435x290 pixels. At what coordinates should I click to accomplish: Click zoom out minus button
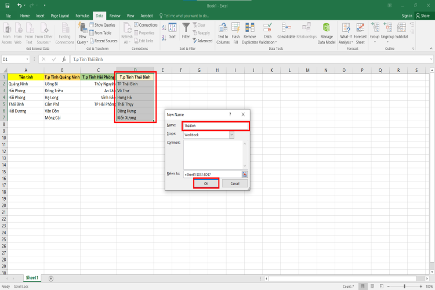(389, 287)
